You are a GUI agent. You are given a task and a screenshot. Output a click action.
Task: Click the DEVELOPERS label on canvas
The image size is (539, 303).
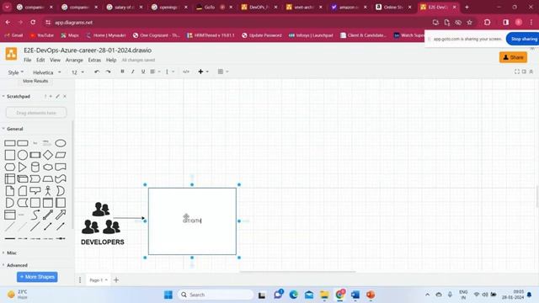pyautogui.click(x=103, y=242)
